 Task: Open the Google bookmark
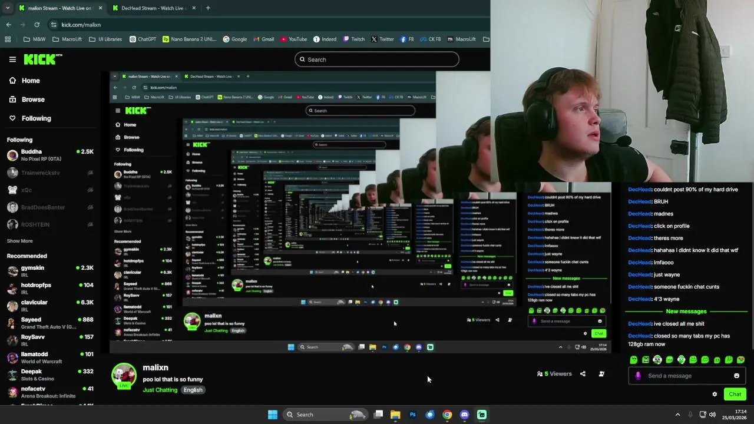234,39
